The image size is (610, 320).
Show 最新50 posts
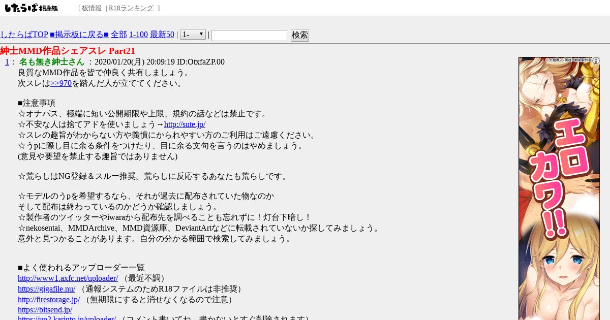(x=162, y=35)
